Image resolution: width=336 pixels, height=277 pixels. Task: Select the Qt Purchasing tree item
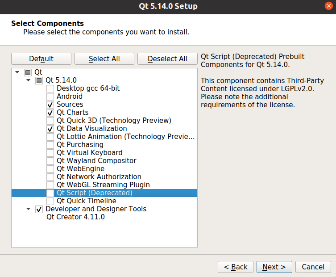coord(80,145)
